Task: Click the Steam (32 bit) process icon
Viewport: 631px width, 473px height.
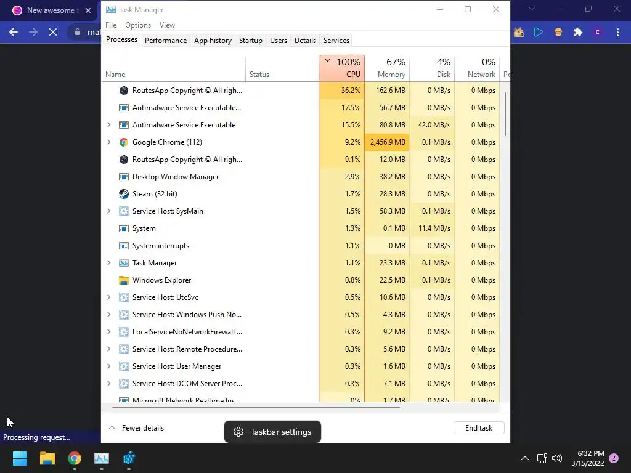Action: pos(123,194)
